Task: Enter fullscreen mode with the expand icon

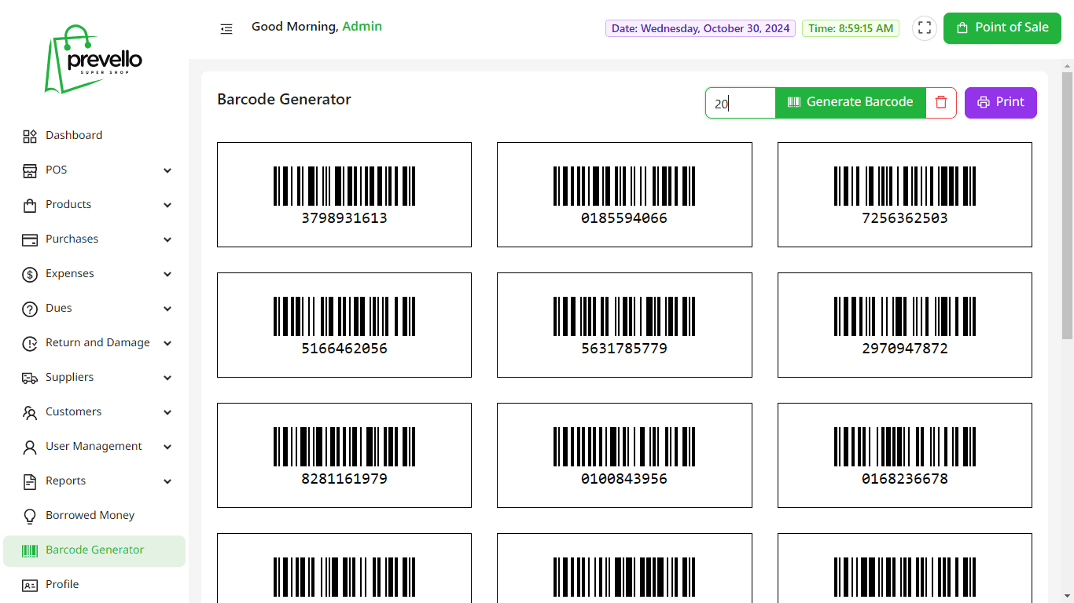Action: click(925, 28)
